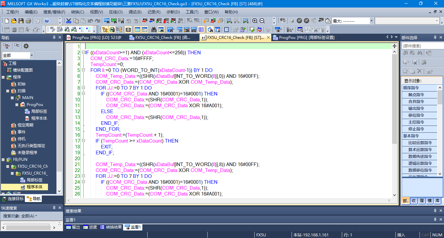The height and width of the screenshot is (238, 444).
Task: Click the Zoom In magnifier icon
Action: coord(255,21)
